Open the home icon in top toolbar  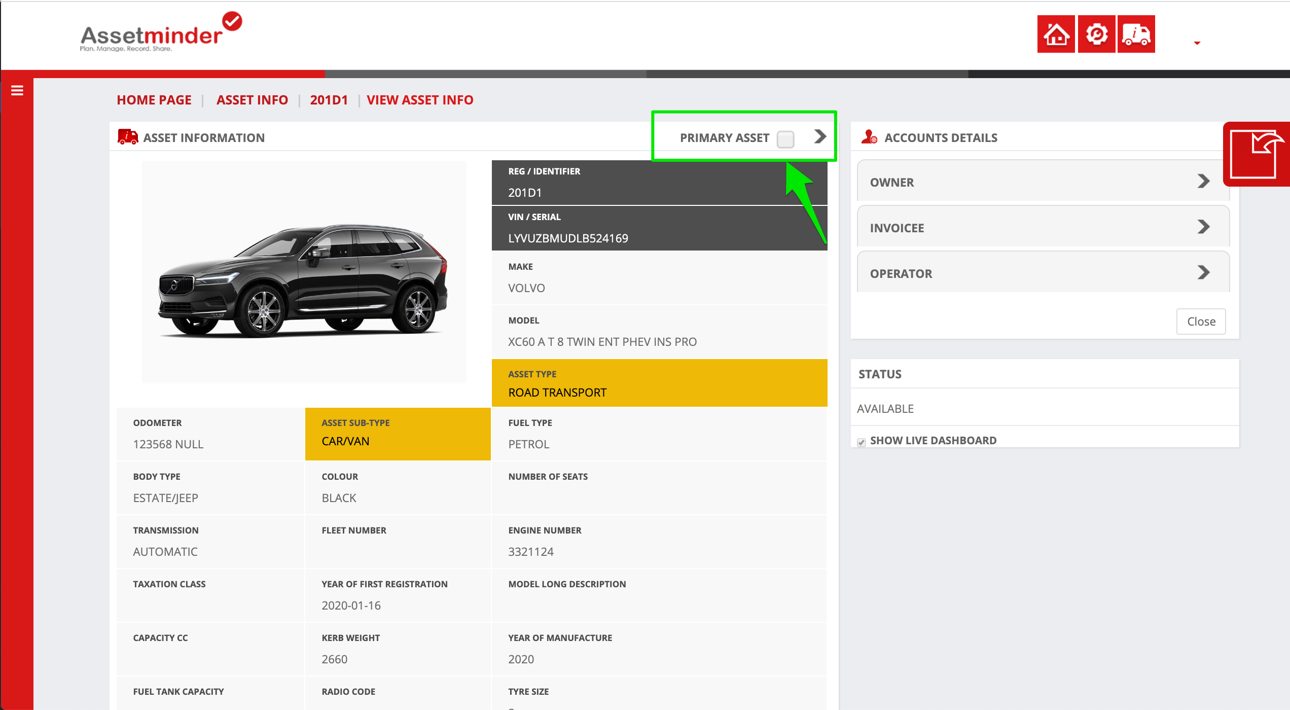pyautogui.click(x=1056, y=34)
